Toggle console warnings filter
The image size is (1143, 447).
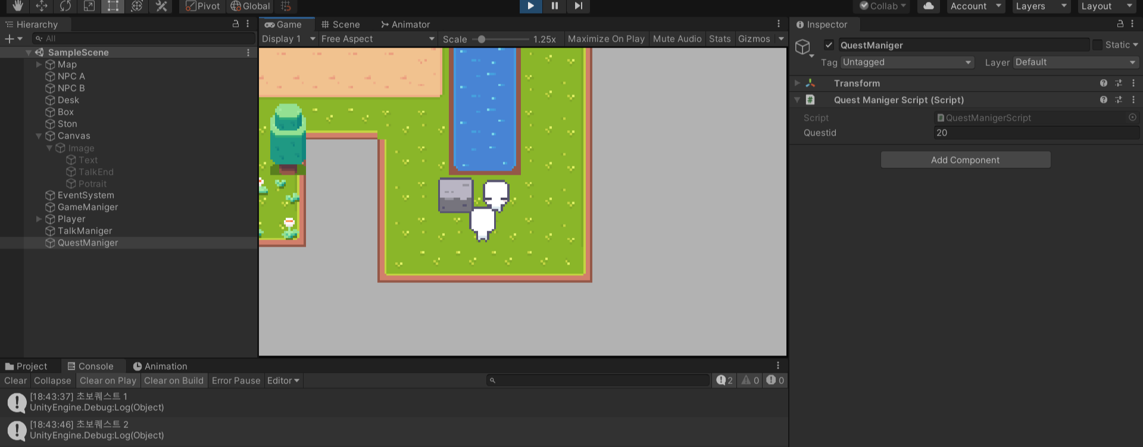pyautogui.click(x=750, y=380)
